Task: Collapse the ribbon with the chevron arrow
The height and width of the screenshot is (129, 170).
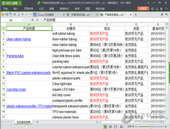Action: coord(148,3)
